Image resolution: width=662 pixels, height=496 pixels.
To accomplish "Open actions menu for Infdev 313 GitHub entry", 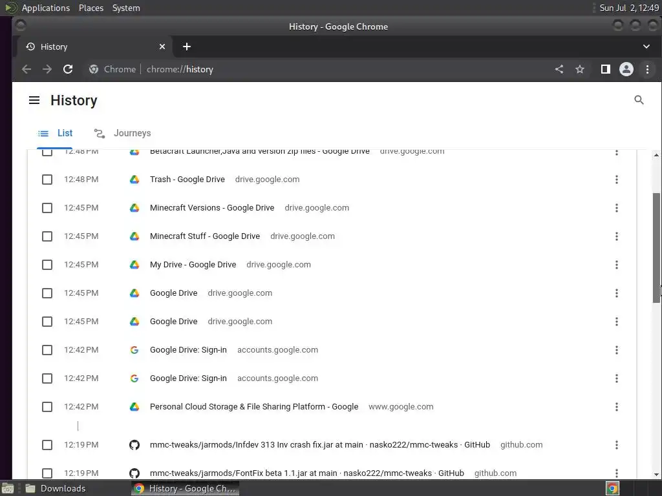I will tap(616, 445).
